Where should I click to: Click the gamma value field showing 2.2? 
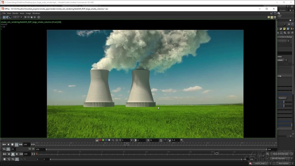click(x=175, y=140)
